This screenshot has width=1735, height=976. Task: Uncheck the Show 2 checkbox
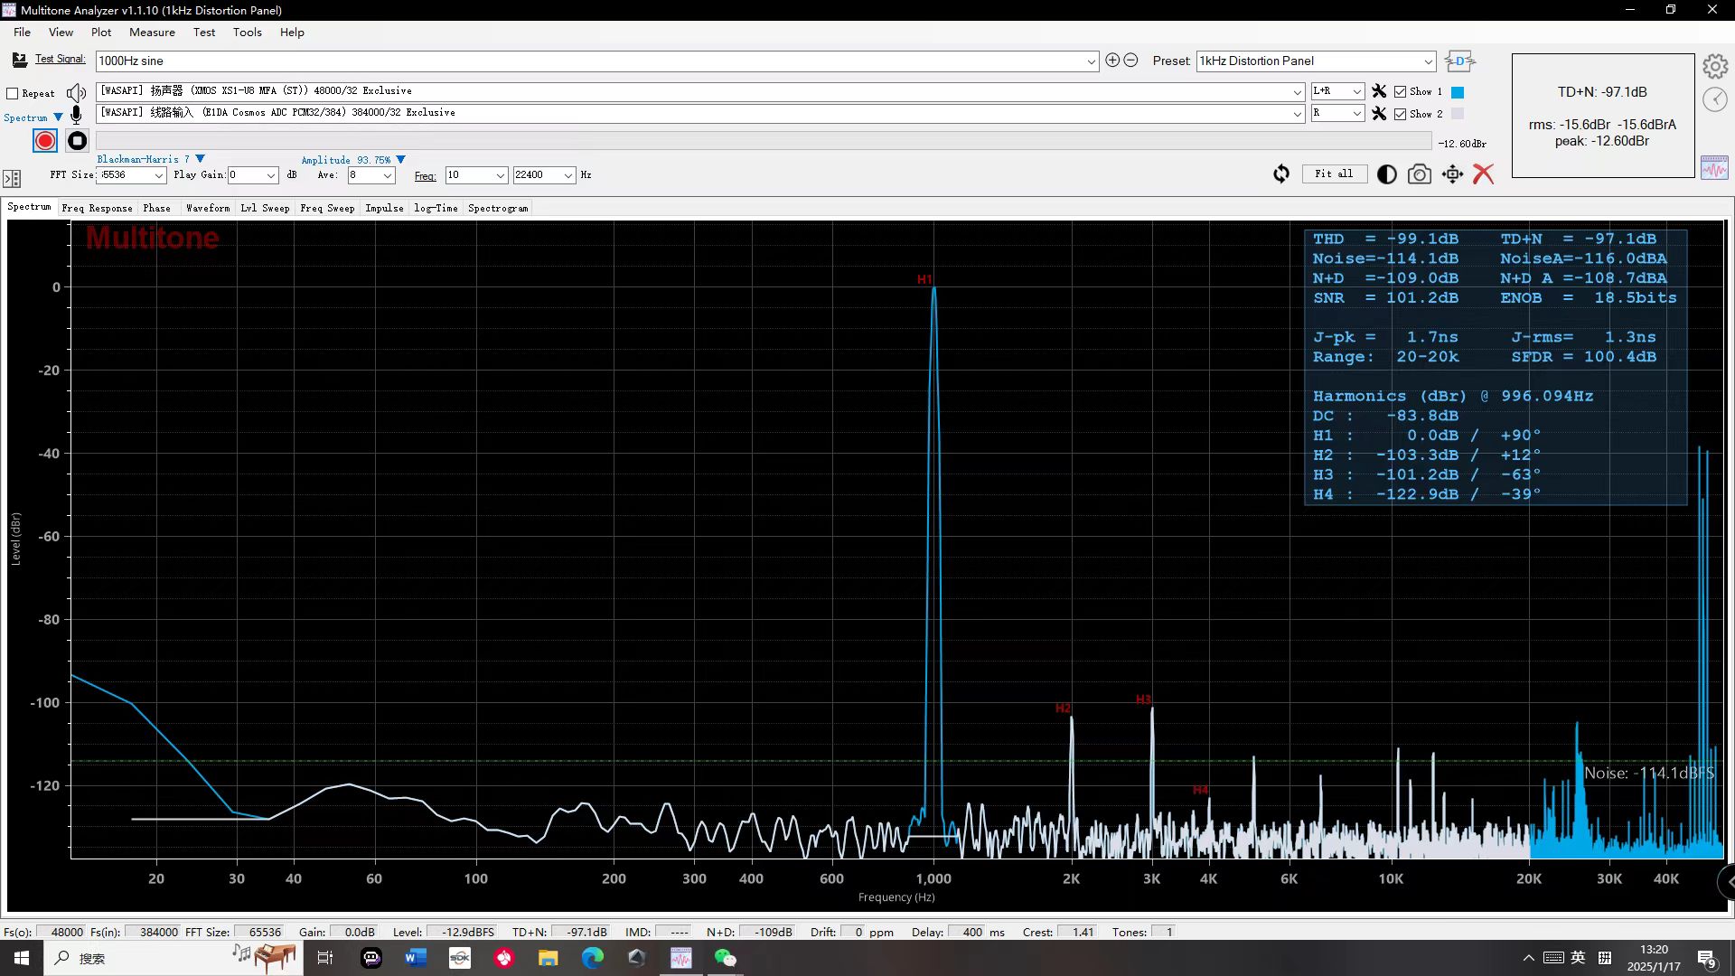[1400, 114]
